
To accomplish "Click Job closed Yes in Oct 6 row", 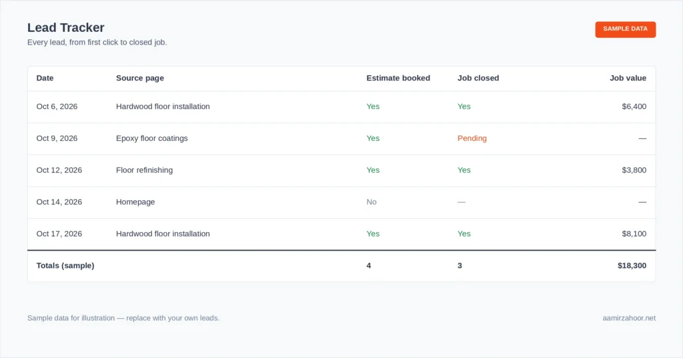I will point(464,106).
